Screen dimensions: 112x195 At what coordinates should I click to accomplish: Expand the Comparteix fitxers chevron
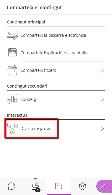103,70
